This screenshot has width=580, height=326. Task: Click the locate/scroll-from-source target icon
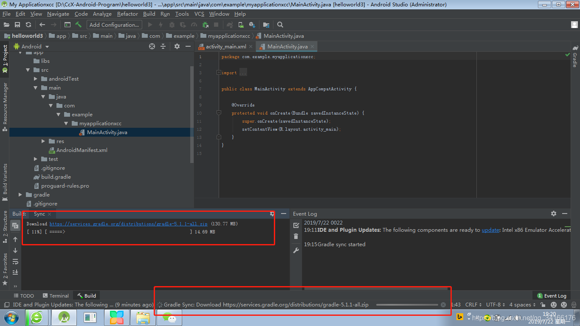point(152,46)
